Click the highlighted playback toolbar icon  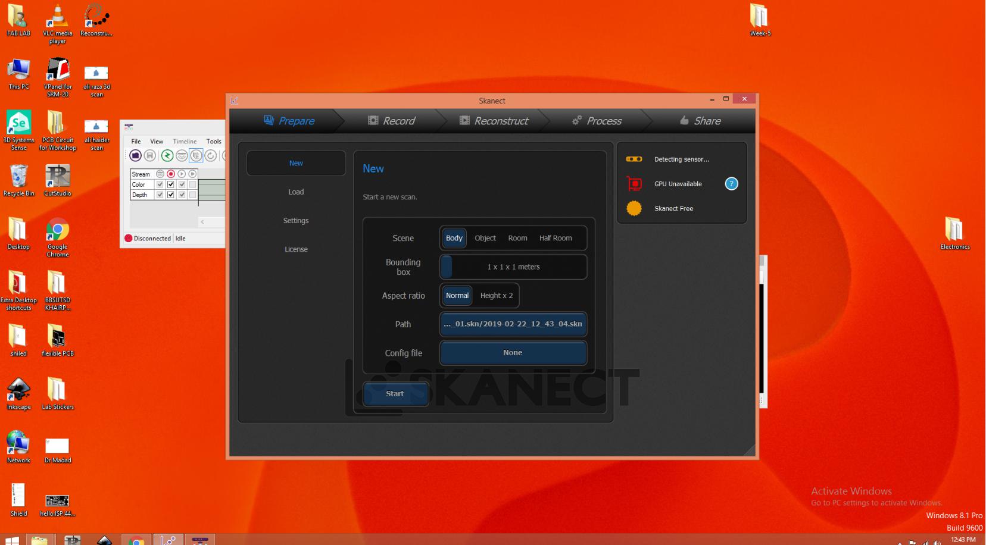(196, 156)
